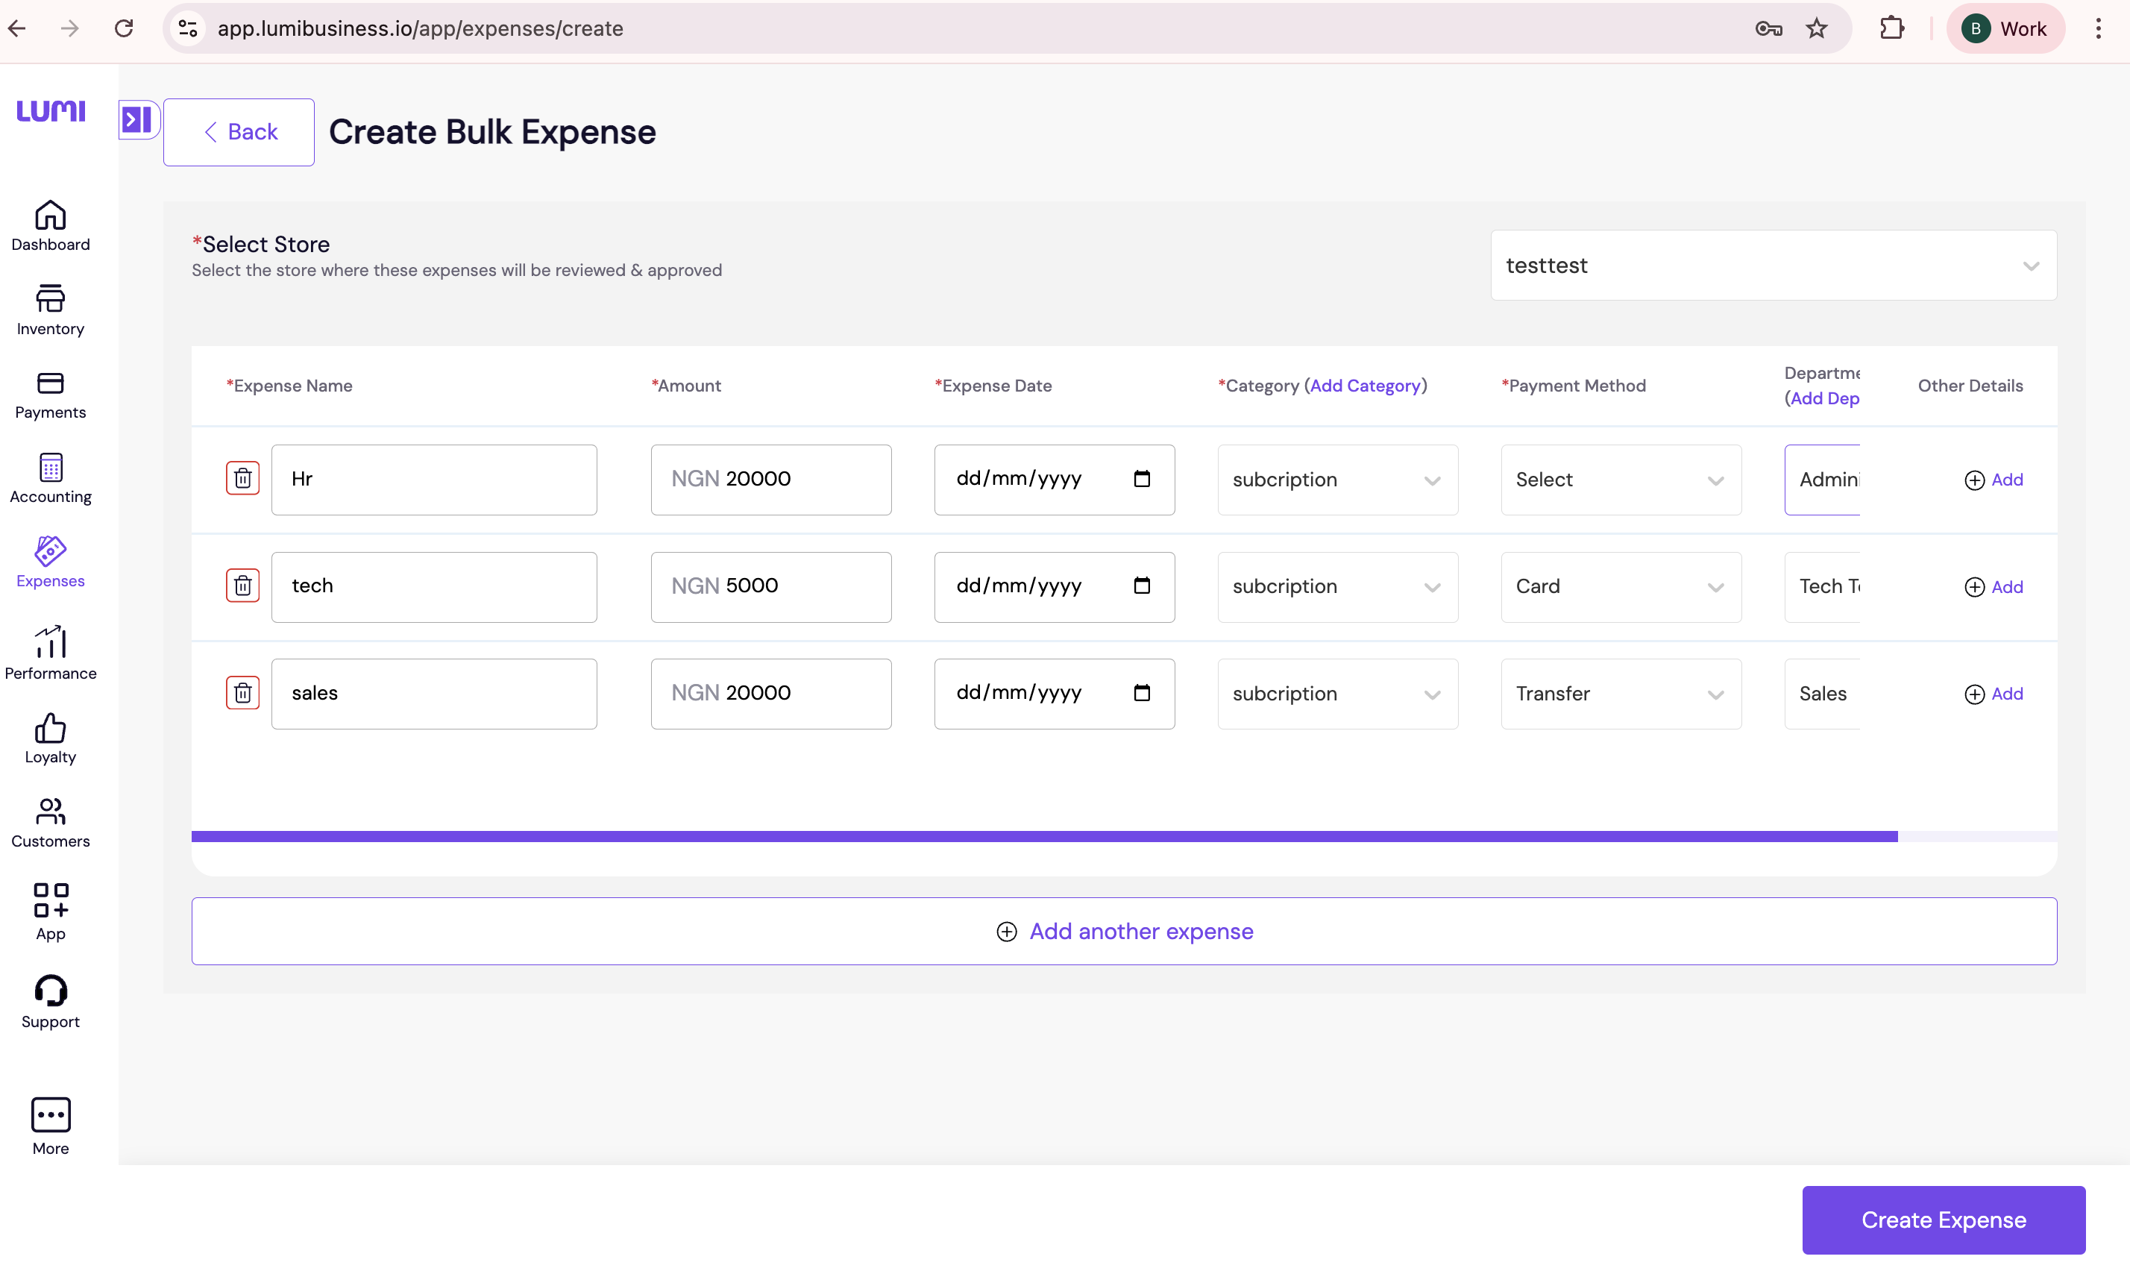Open Payment Method dropdown showing Select
This screenshot has height=1274, width=2130.
pyautogui.click(x=1619, y=479)
